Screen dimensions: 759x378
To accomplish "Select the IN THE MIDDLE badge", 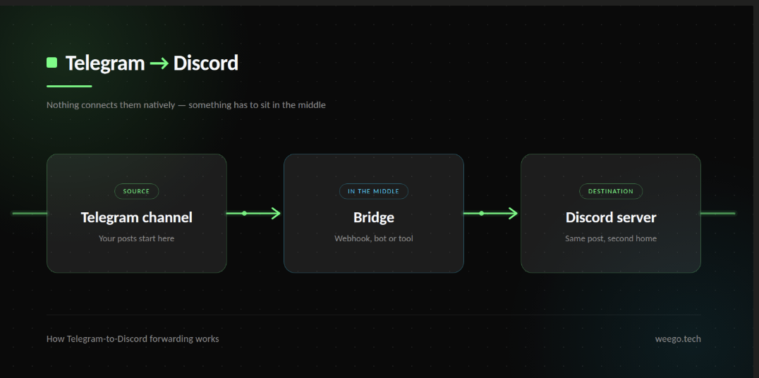I will tap(374, 191).
